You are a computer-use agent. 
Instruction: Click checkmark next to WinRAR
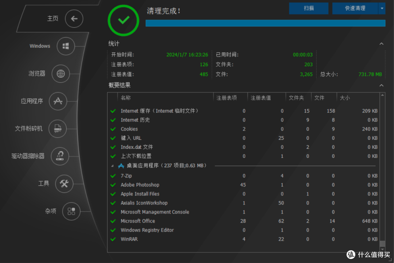[x=113, y=239]
